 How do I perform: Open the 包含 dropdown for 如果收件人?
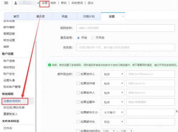click(x=112, y=93)
